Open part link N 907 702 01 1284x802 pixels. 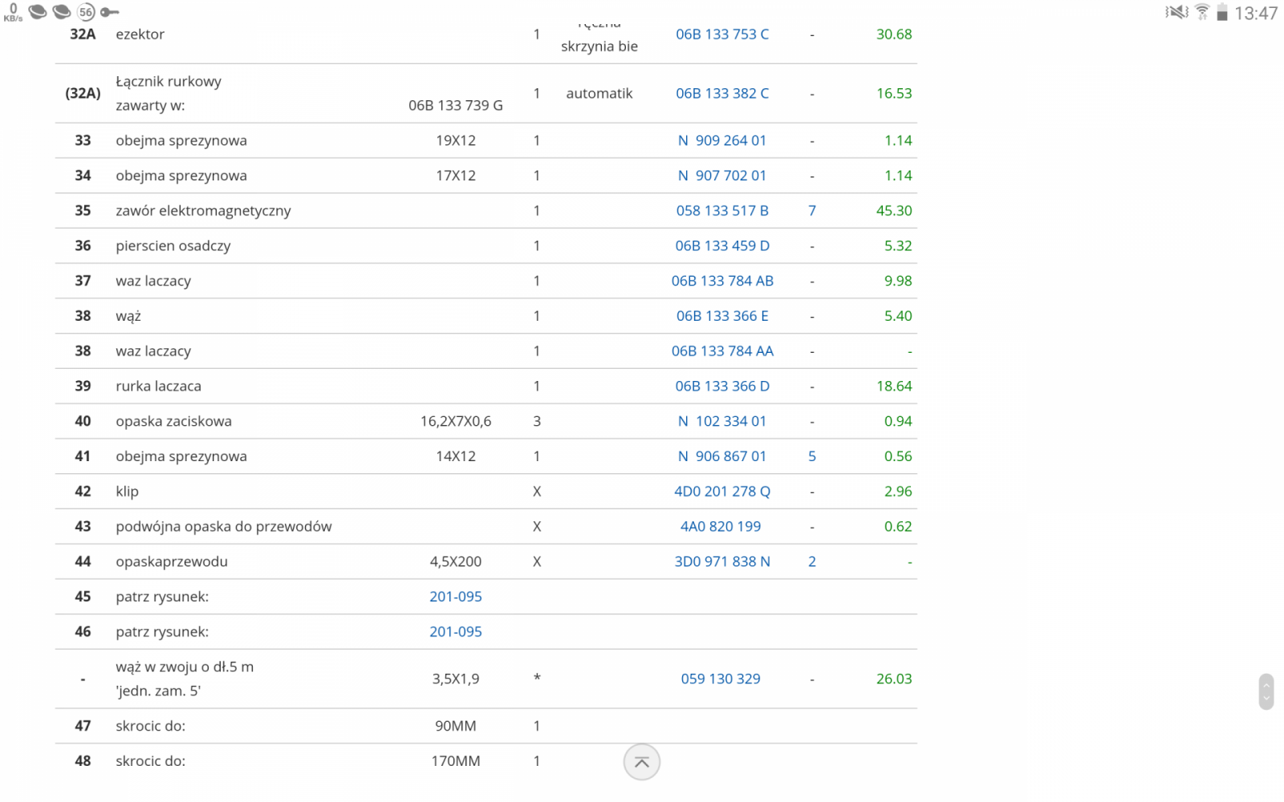(722, 176)
